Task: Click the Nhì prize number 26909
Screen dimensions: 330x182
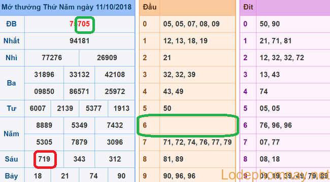Action: pyautogui.click(x=107, y=58)
